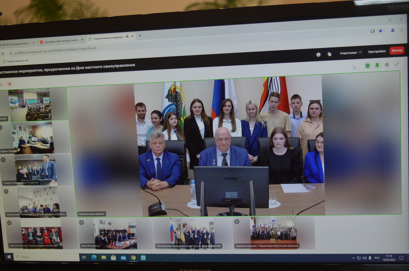409x271 pixels.
Task: Toggle the green webcam button
Action: click(x=368, y=66)
